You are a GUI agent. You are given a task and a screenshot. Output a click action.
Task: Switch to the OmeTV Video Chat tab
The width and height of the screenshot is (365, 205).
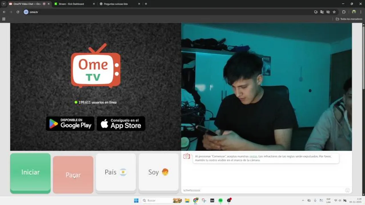(27, 4)
